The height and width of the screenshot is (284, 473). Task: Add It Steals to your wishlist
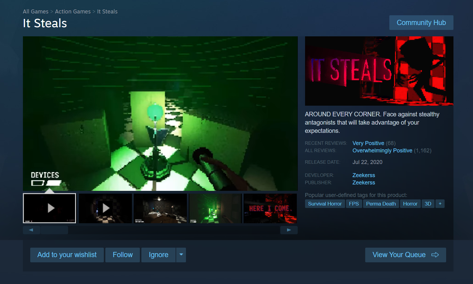click(67, 255)
